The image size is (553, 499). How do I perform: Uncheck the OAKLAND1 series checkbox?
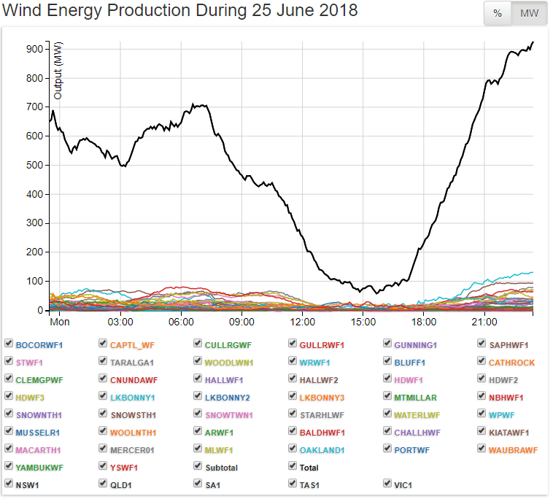[293, 448]
